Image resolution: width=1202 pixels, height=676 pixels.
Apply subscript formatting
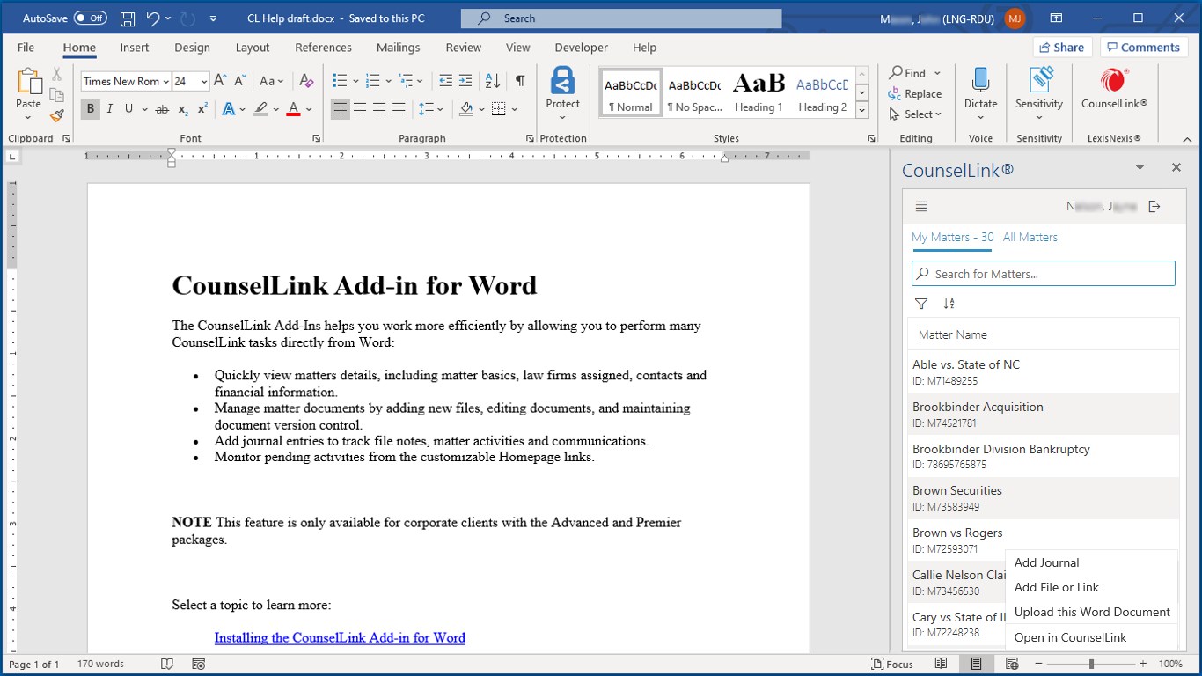point(183,109)
